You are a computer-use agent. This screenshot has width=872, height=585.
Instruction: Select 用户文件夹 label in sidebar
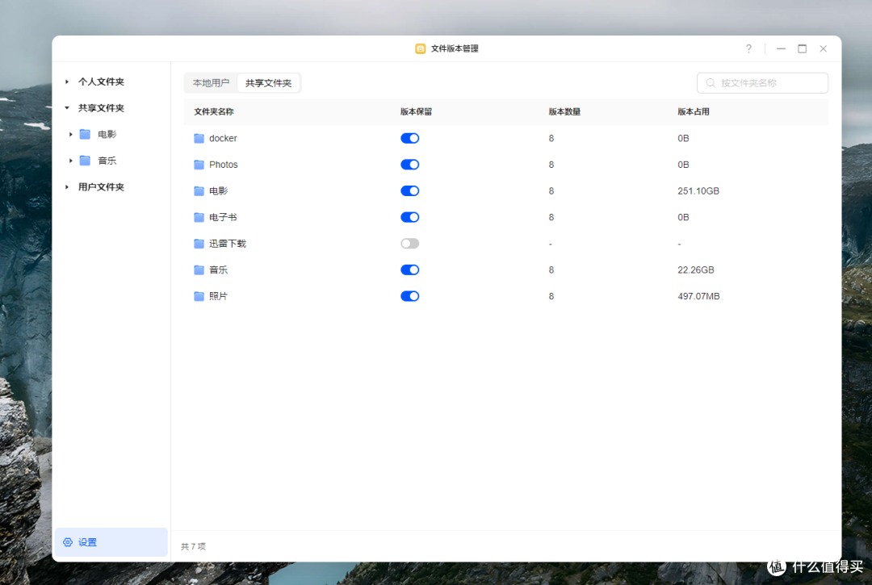[x=101, y=187]
